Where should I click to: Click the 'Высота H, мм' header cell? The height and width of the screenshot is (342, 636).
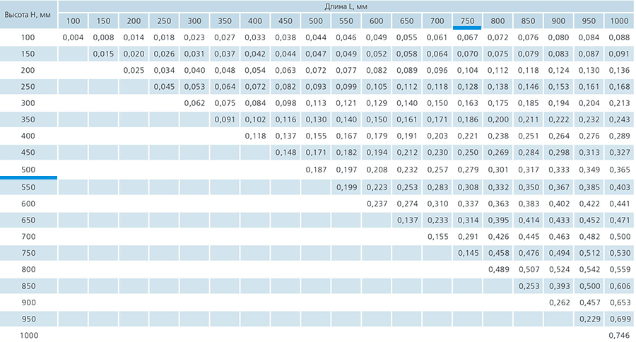pos(28,15)
